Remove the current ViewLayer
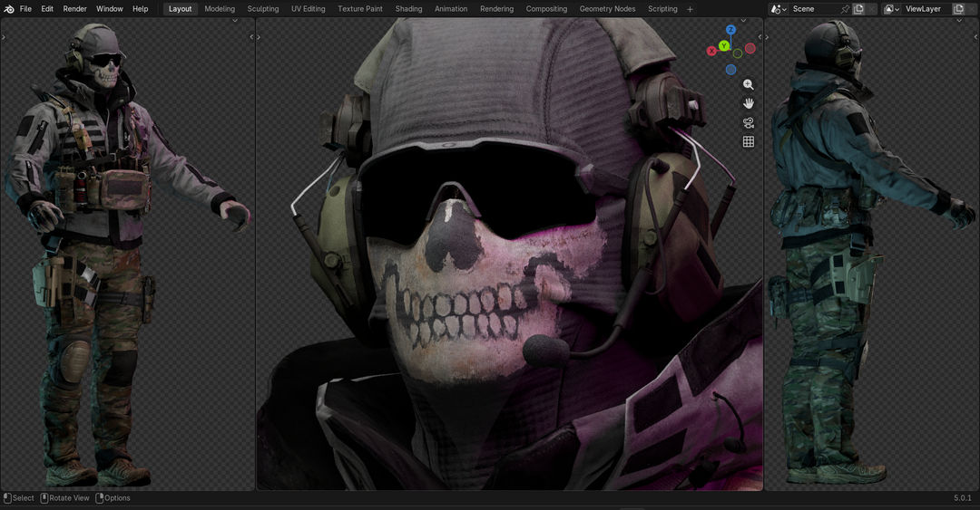The height and width of the screenshot is (510, 980). point(972,9)
